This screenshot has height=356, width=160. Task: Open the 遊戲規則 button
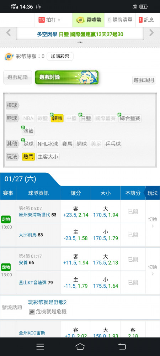click(x=144, y=80)
